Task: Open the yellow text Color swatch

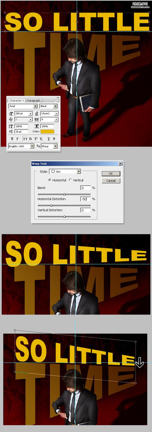Action: 47,132
